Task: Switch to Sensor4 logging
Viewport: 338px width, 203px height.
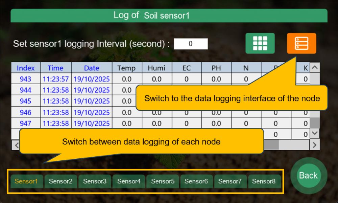Action: [129, 181]
